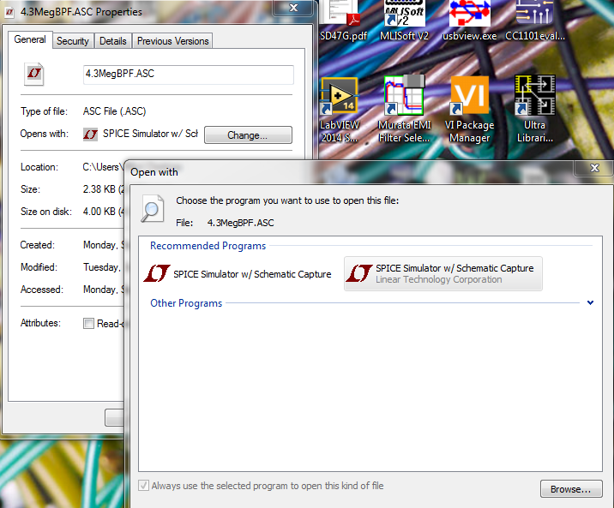Launch the MLISoft V2 desktop shortcut
The image size is (614, 508).
pos(404,21)
